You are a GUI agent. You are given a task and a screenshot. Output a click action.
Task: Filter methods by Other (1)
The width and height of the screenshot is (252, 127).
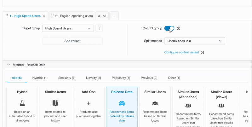[174, 78]
